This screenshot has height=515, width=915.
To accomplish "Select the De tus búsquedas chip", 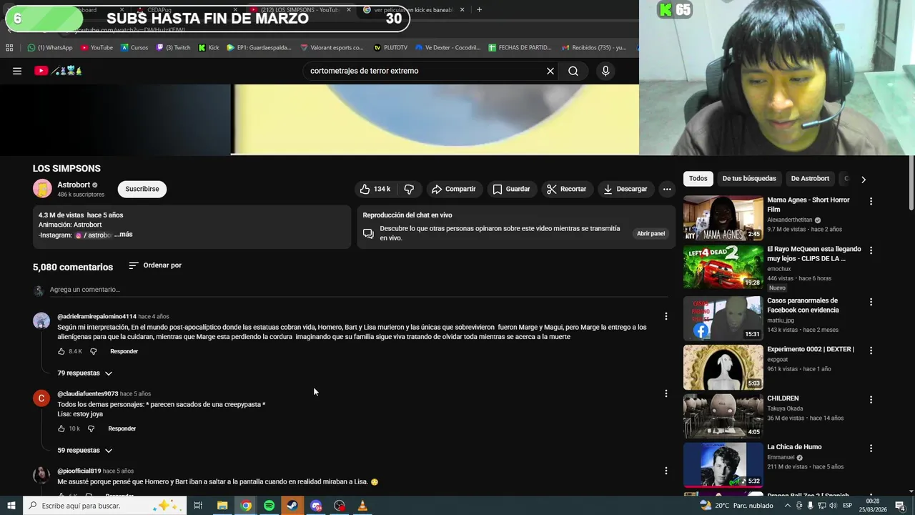I will [x=748, y=178].
